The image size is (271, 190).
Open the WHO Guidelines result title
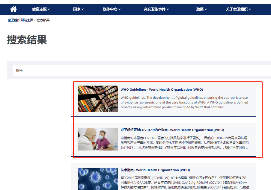(x=162, y=89)
